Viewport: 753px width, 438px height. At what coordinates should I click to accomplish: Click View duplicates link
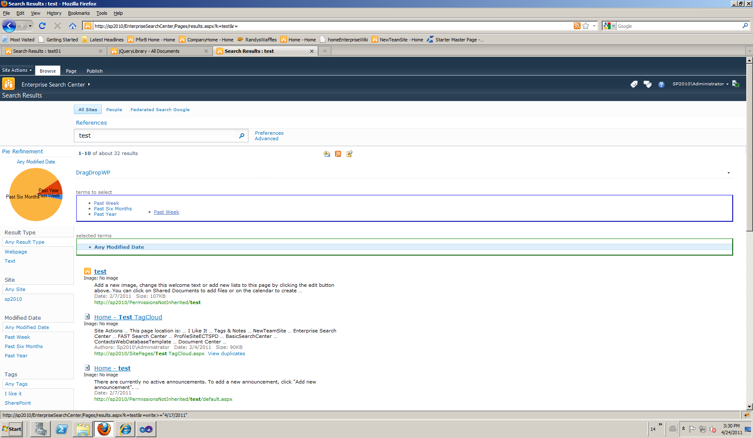point(226,354)
